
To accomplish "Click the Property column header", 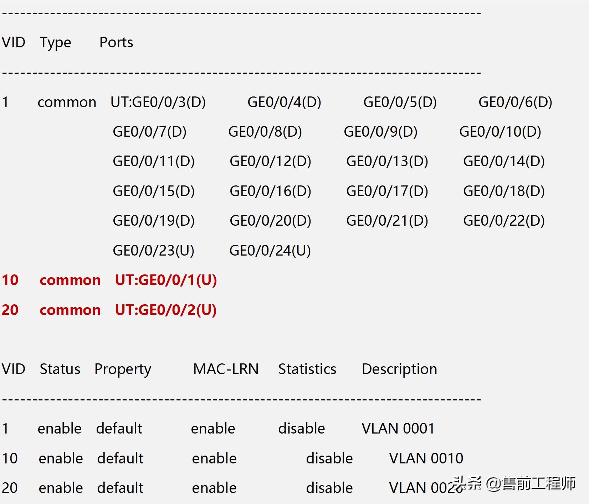I will point(123,369).
